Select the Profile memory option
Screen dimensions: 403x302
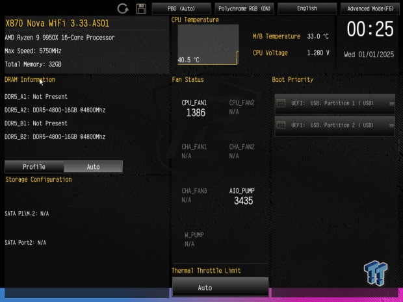(x=34, y=167)
